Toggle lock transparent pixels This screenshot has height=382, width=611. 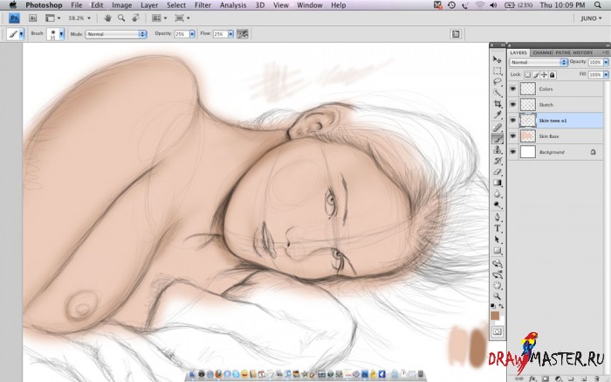(x=527, y=74)
